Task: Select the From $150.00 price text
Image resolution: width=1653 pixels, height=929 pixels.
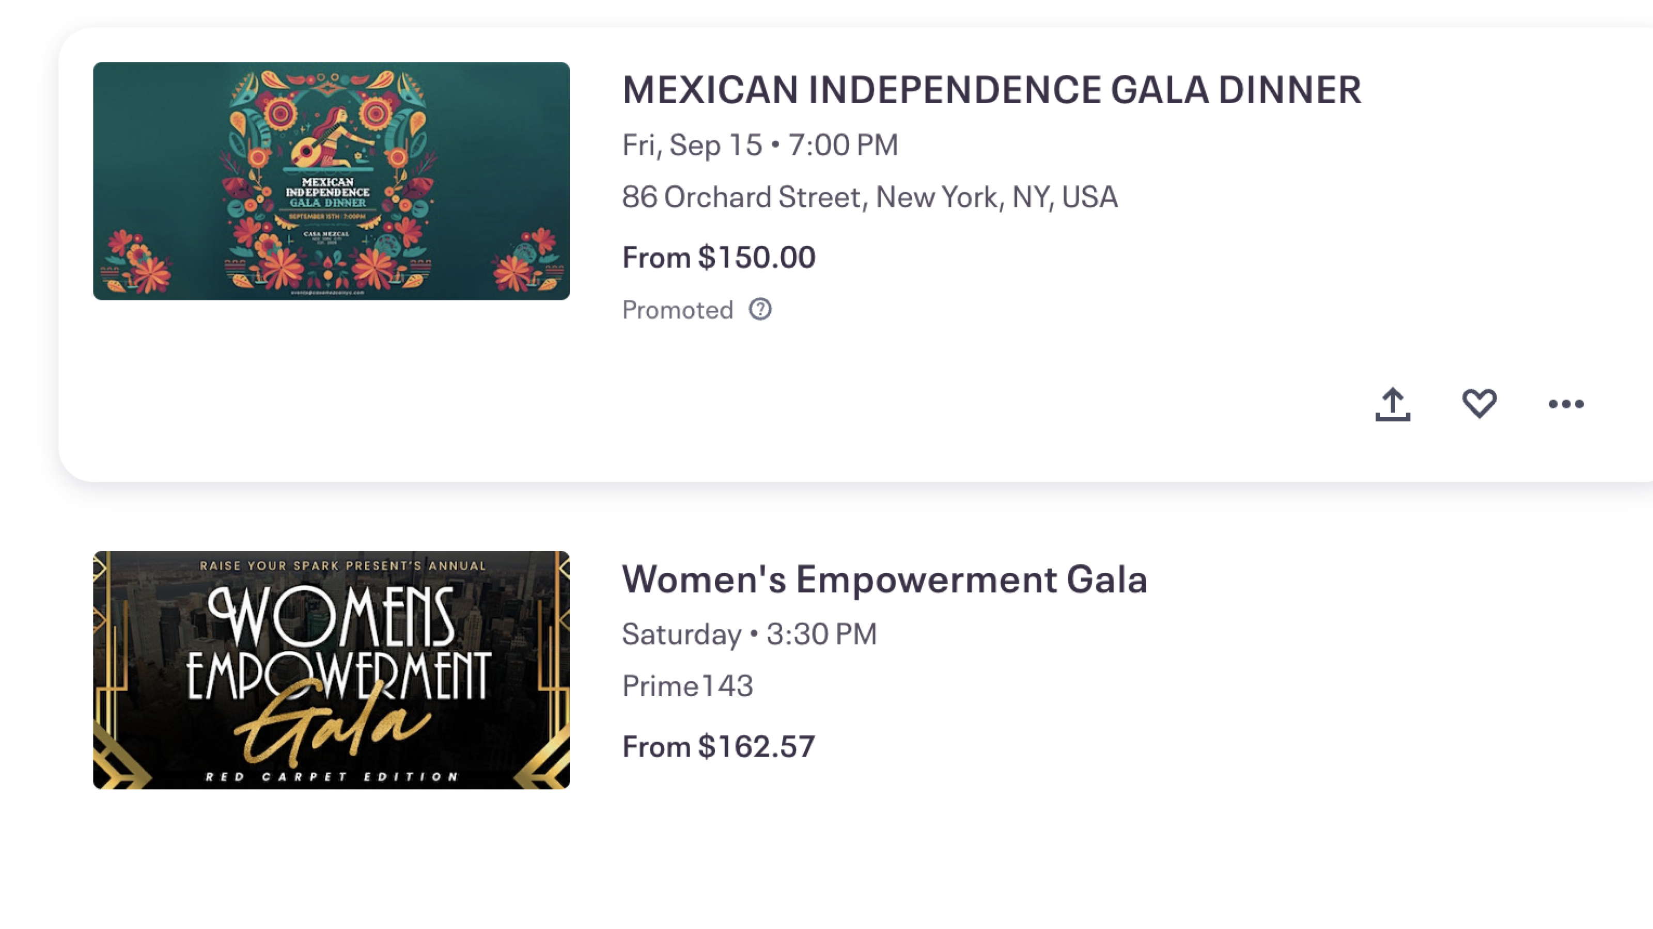Action: (x=719, y=257)
